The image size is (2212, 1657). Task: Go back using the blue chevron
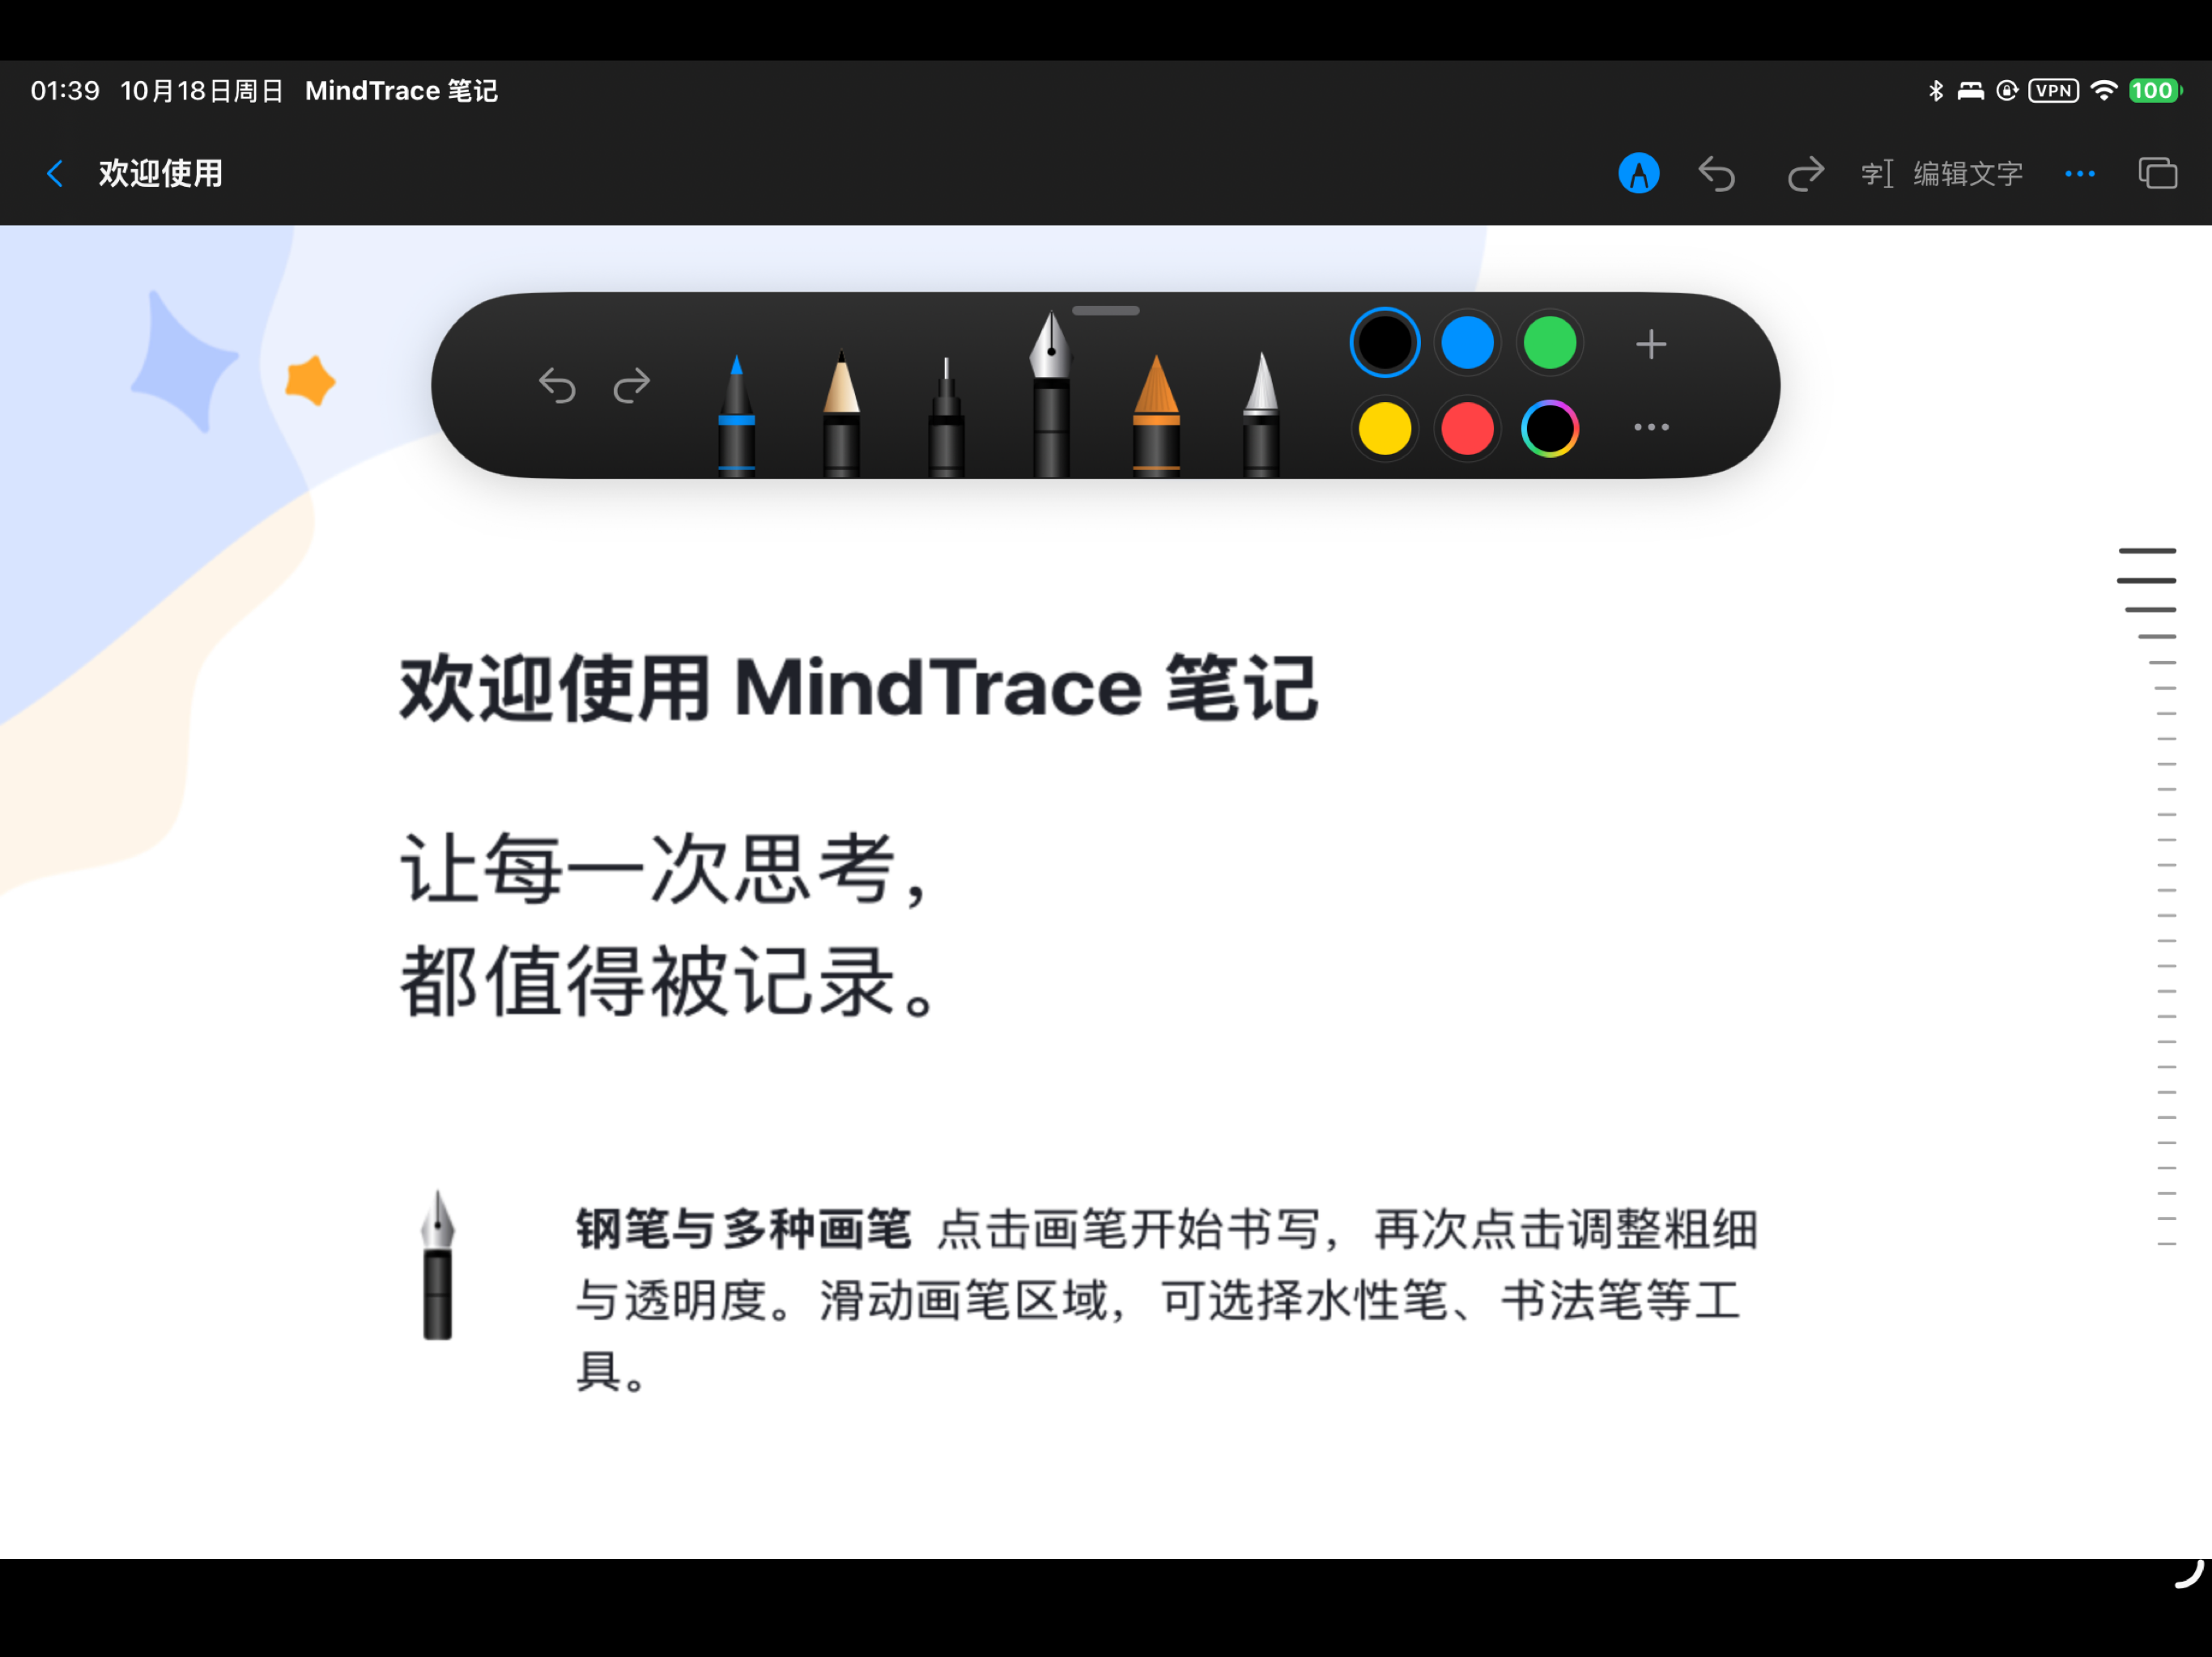(x=55, y=174)
